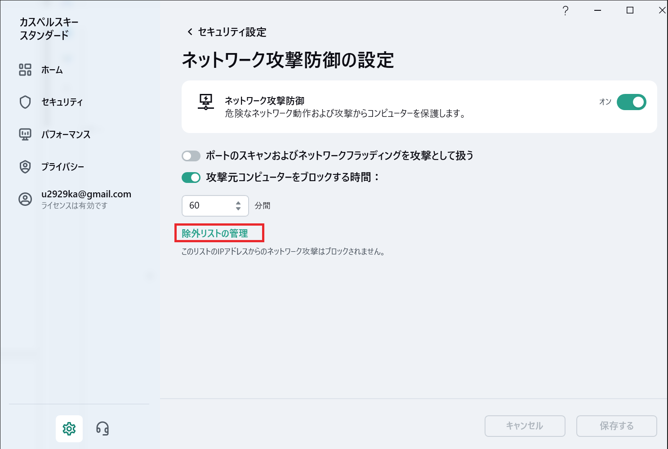This screenshot has width=668, height=449.
Task: Open the プライバシー section
Action: pyautogui.click(x=63, y=167)
